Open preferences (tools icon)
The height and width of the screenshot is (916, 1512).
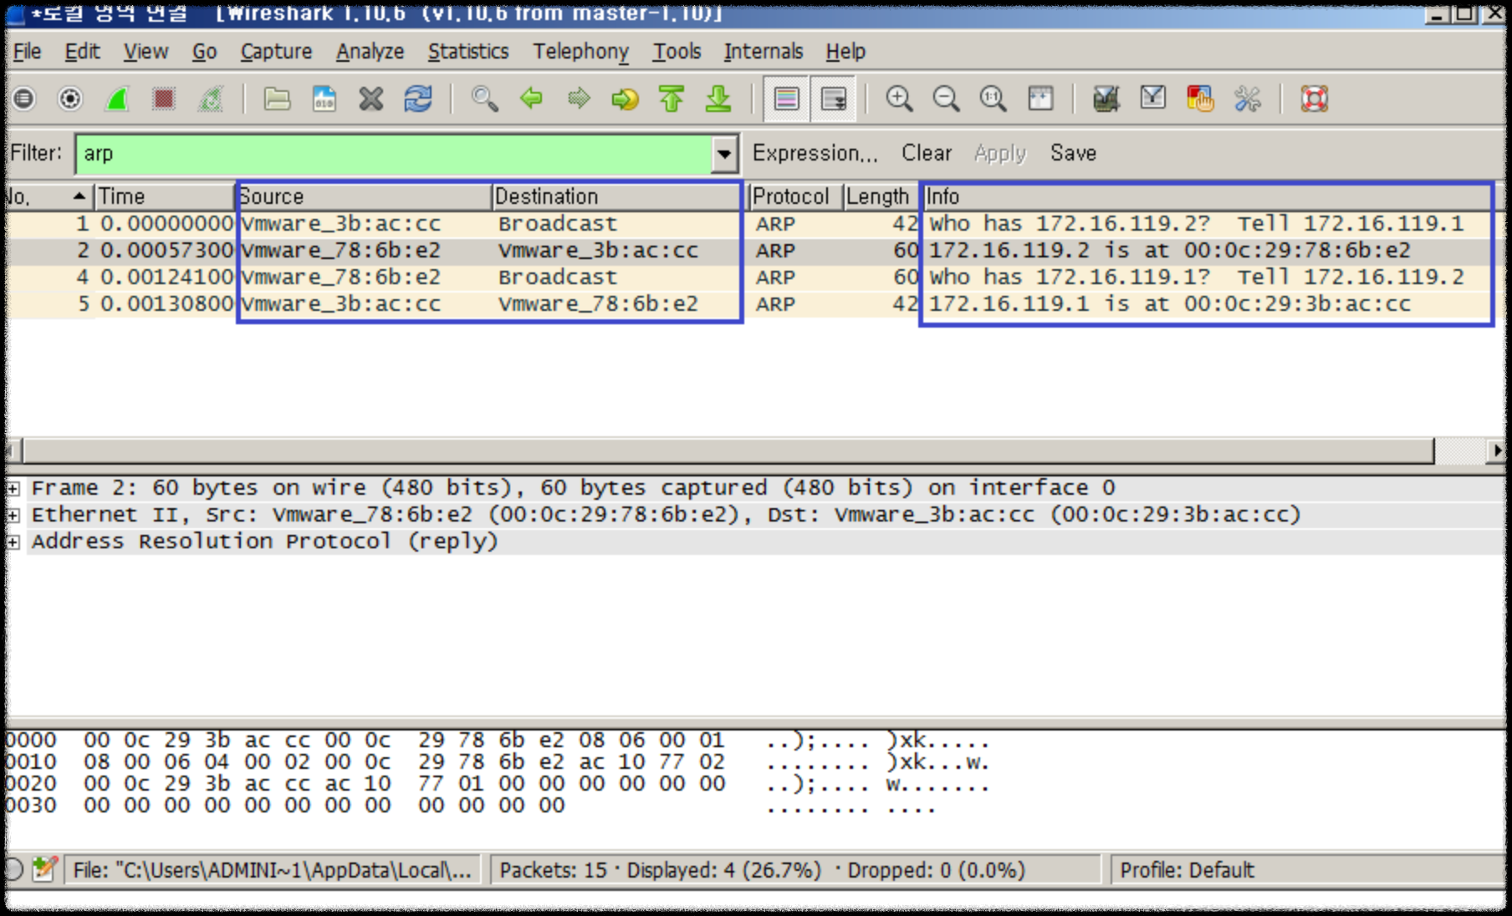tap(1247, 99)
